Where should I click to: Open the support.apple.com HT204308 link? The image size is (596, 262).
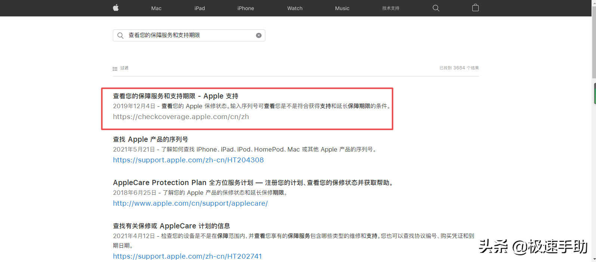coord(188,160)
